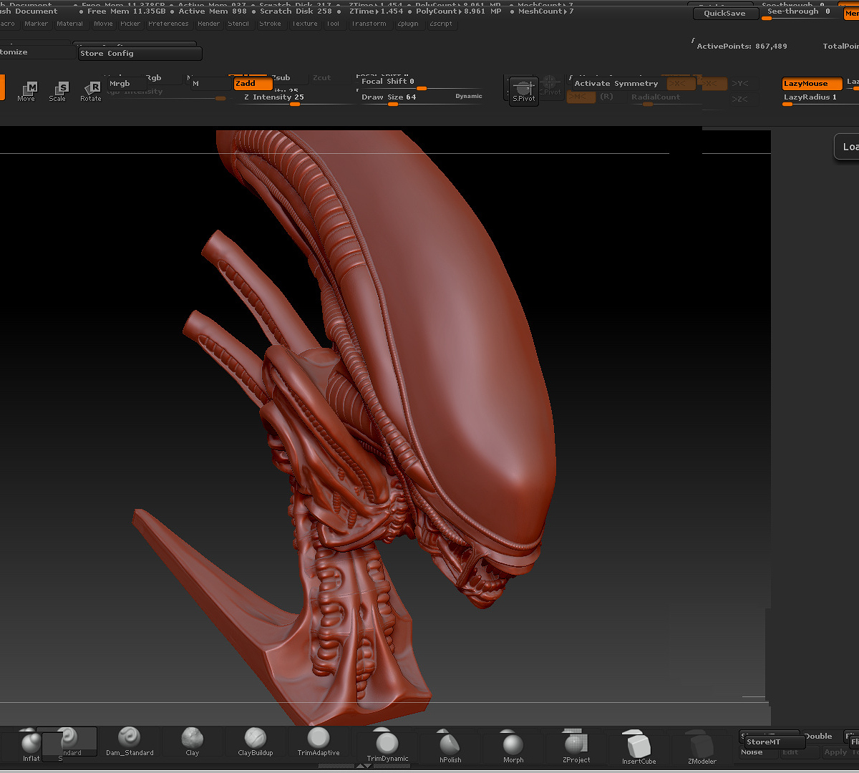This screenshot has width=859, height=773.
Task: Open the Zplugin menu
Action: pyautogui.click(x=408, y=24)
